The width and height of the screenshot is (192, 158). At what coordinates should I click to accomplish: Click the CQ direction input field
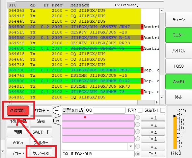(x=109, y=110)
